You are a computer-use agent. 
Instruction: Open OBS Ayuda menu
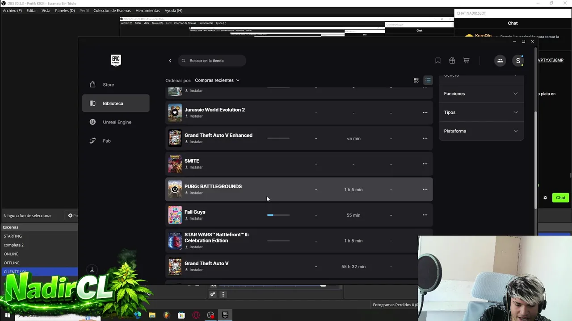[x=173, y=10]
